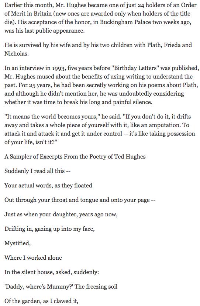This screenshot has height=306, width=200.
Task: Click the line 'Just as when your daughter'
Action: [x=61, y=214]
